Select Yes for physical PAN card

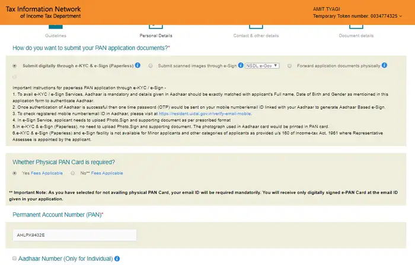[x=15, y=173]
